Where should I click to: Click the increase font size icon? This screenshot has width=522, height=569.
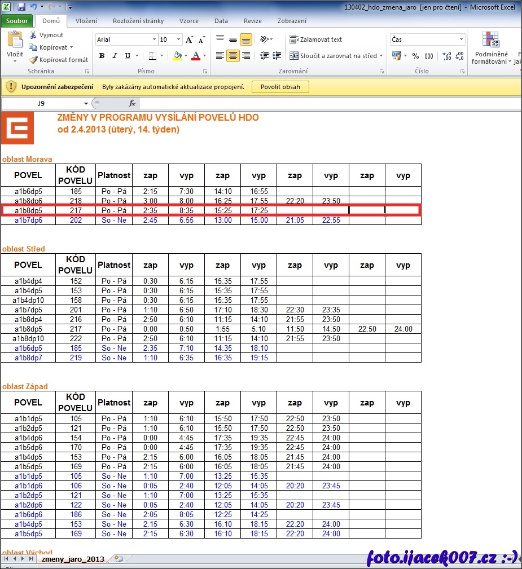[x=190, y=39]
